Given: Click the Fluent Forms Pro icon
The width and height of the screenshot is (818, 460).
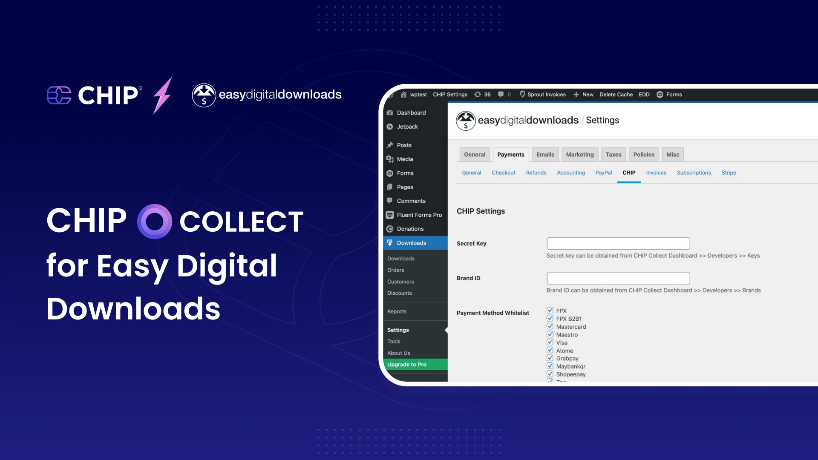Looking at the screenshot, I should tap(390, 215).
